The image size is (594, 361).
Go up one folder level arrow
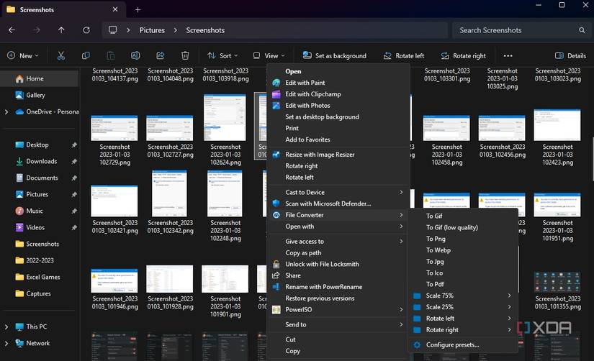point(61,30)
